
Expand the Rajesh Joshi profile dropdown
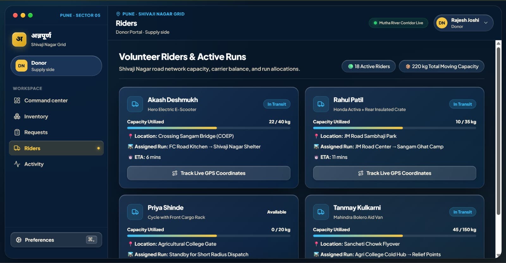486,23
